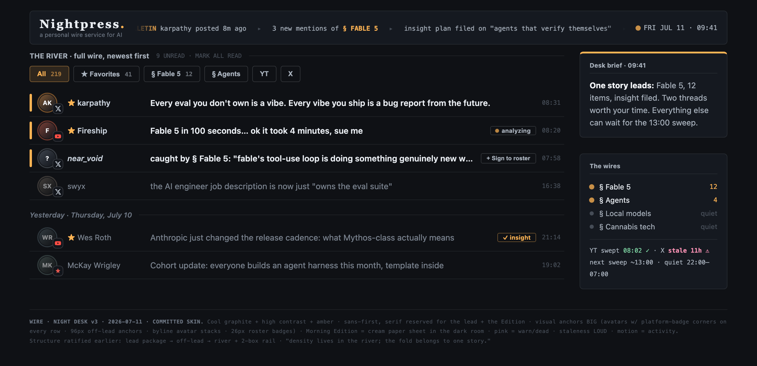Click Sign to roster button
The height and width of the screenshot is (366, 757).
[508, 158]
